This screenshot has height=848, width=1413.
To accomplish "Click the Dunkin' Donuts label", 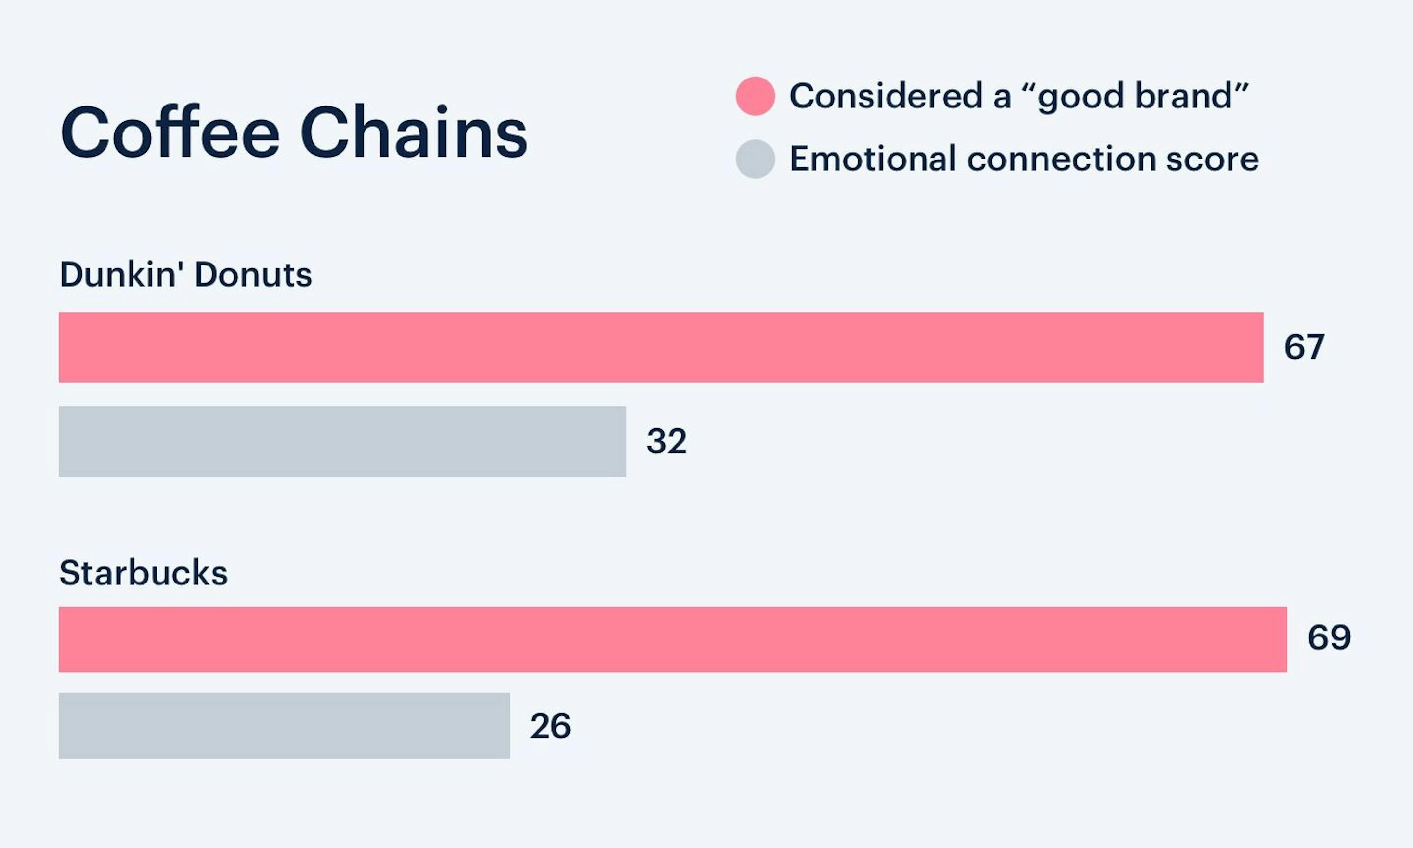I will tap(185, 274).
